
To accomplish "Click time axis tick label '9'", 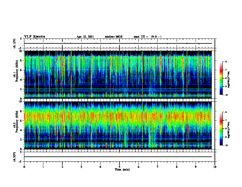I will click(196, 167).
